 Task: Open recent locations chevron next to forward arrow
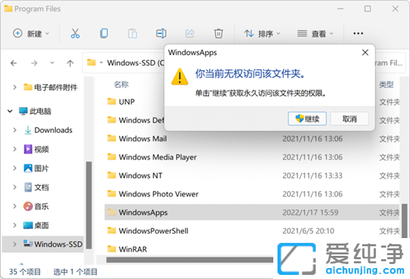pyautogui.click(x=53, y=63)
